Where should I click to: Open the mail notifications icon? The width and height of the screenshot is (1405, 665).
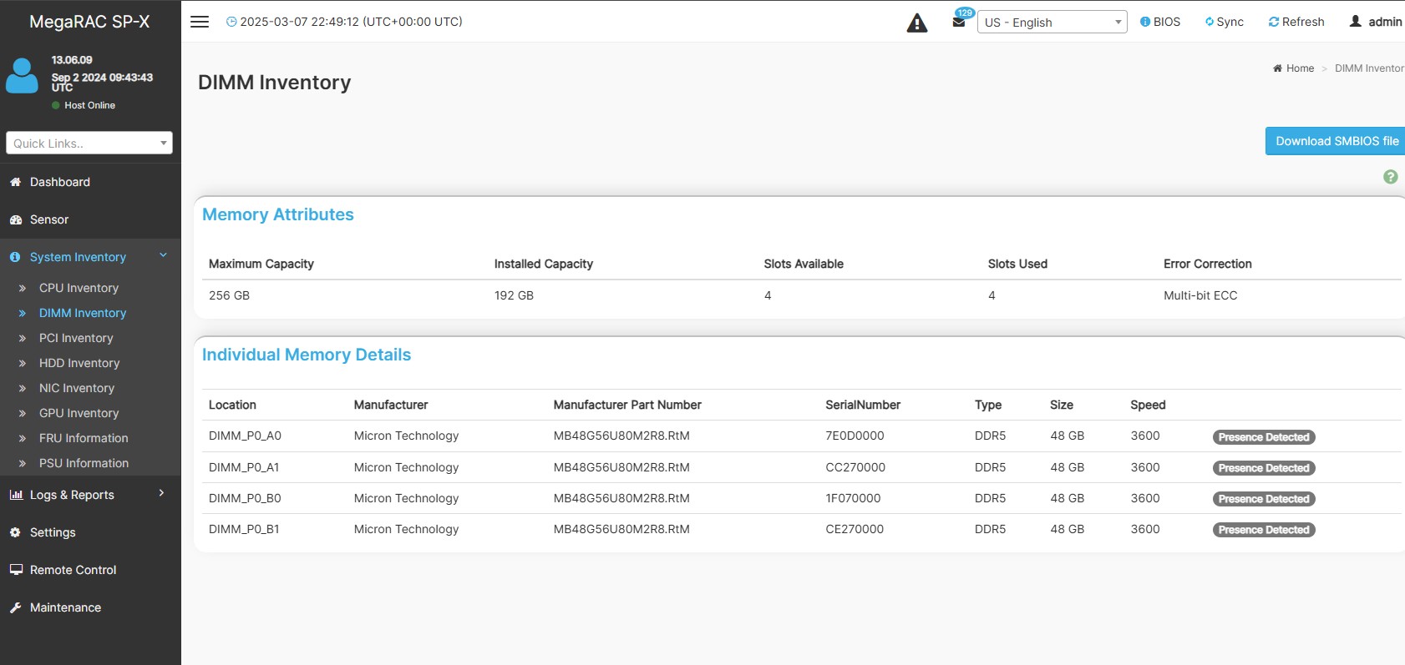[959, 22]
